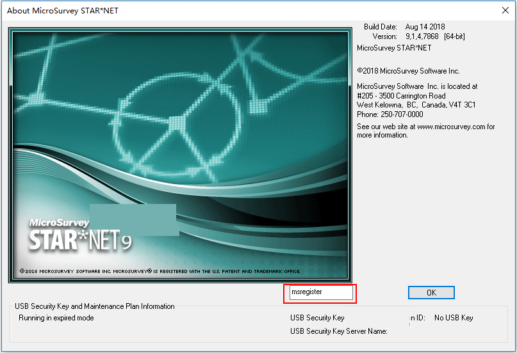
Task: Click the 'MicroSurvey STAR*NET' product name text
Action: tap(394, 48)
